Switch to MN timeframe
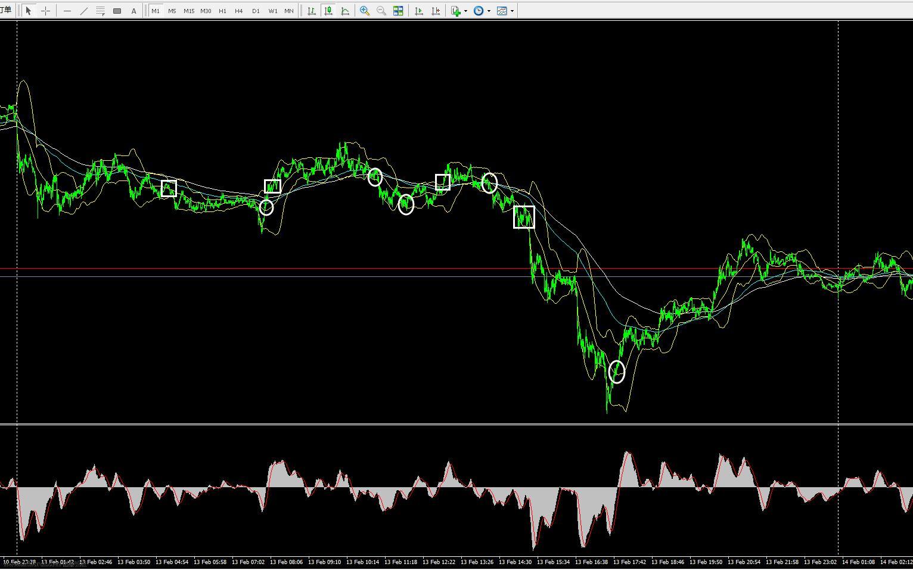 [x=289, y=11]
